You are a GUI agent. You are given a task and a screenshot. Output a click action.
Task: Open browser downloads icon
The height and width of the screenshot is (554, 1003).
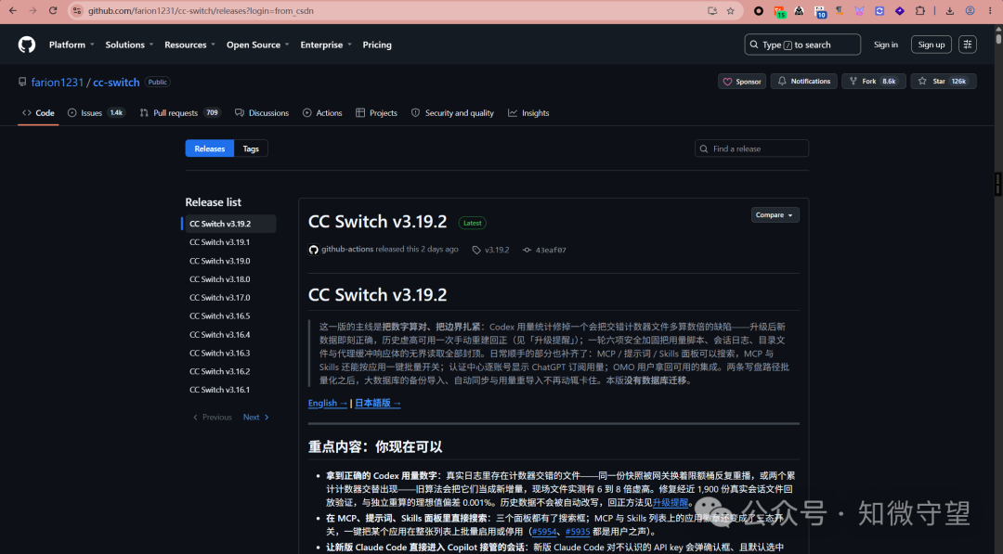click(x=950, y=11)
